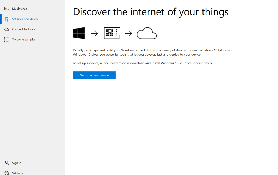Switch to the My devices section
The width and height of the screenshot is (278, 175).
point(19,9)
